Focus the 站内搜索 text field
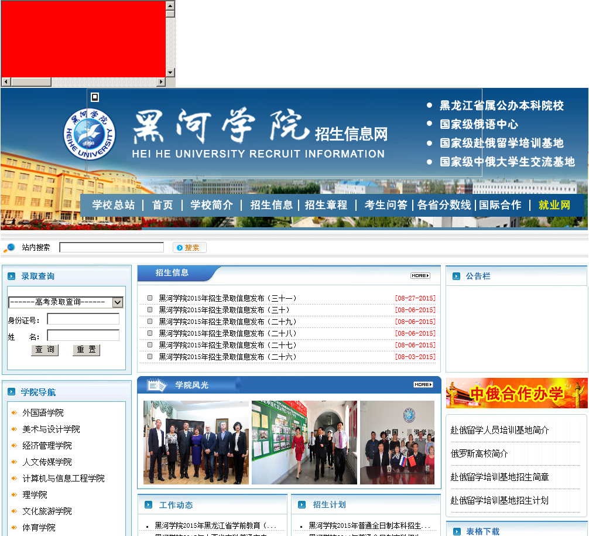Viewport: 589px width, 536px height. pyautogui.click(x=112, y=247)
